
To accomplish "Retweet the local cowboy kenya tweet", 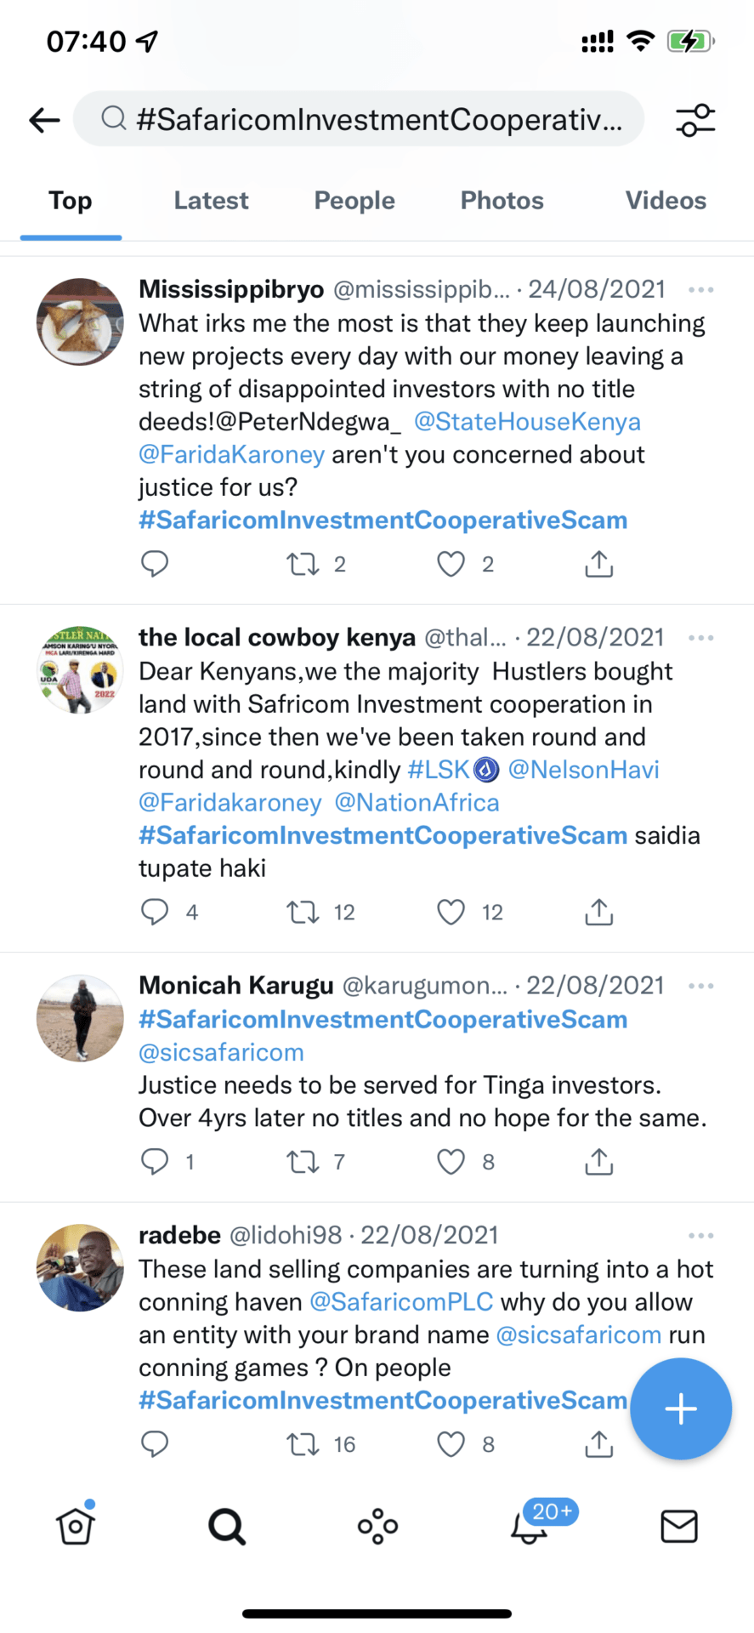I will point(303,913).
